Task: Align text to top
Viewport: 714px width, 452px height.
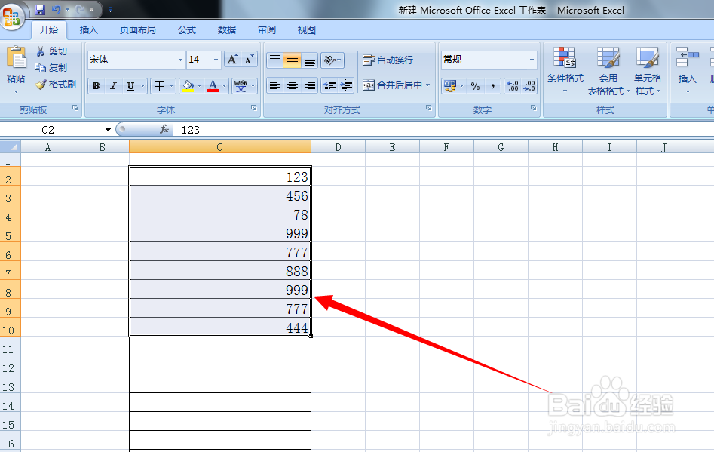Action: click(275, 60)
